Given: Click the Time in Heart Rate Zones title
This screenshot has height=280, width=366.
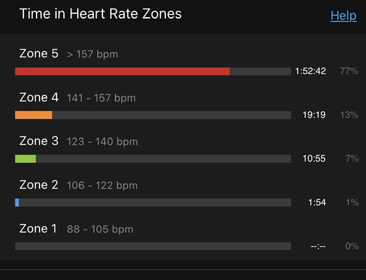Looking at the screenshot, I should coord(101,14).
